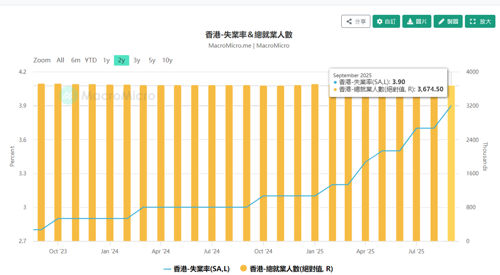Open the 1y range view
This screenshot has width=500, height=275.
click(106, 60)
